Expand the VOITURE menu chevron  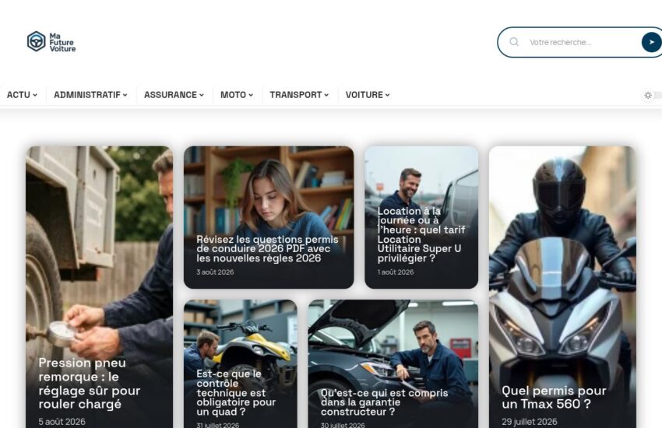(x=387, y=95)
